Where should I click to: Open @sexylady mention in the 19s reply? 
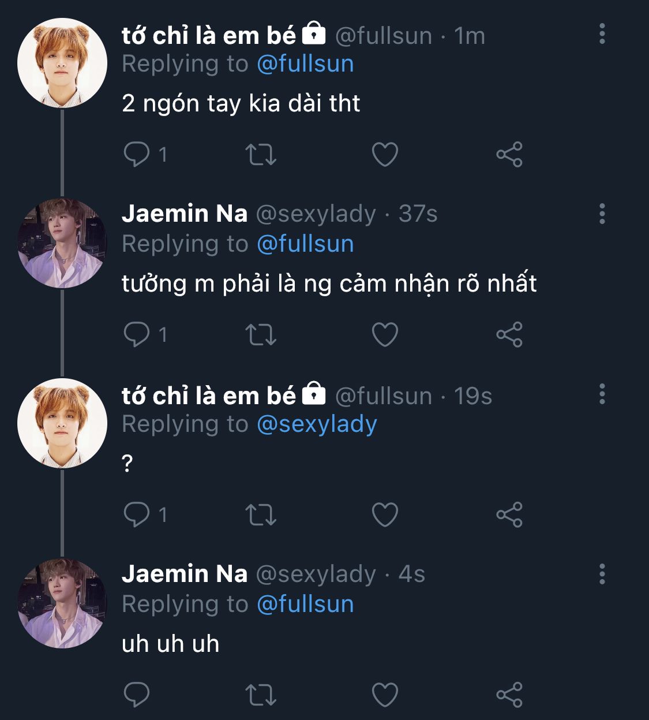[317, 424]
